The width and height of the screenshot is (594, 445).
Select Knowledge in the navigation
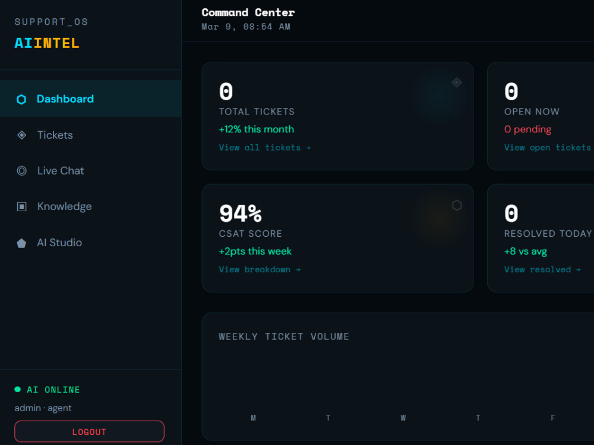[91, 206]
